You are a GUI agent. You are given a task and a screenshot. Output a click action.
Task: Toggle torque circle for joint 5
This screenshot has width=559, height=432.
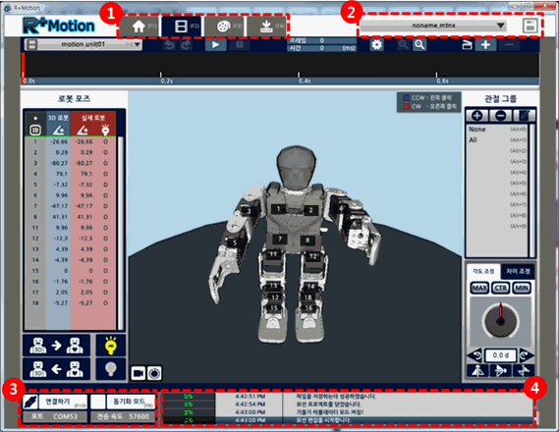pyautogui.click(x=105, y=185)
